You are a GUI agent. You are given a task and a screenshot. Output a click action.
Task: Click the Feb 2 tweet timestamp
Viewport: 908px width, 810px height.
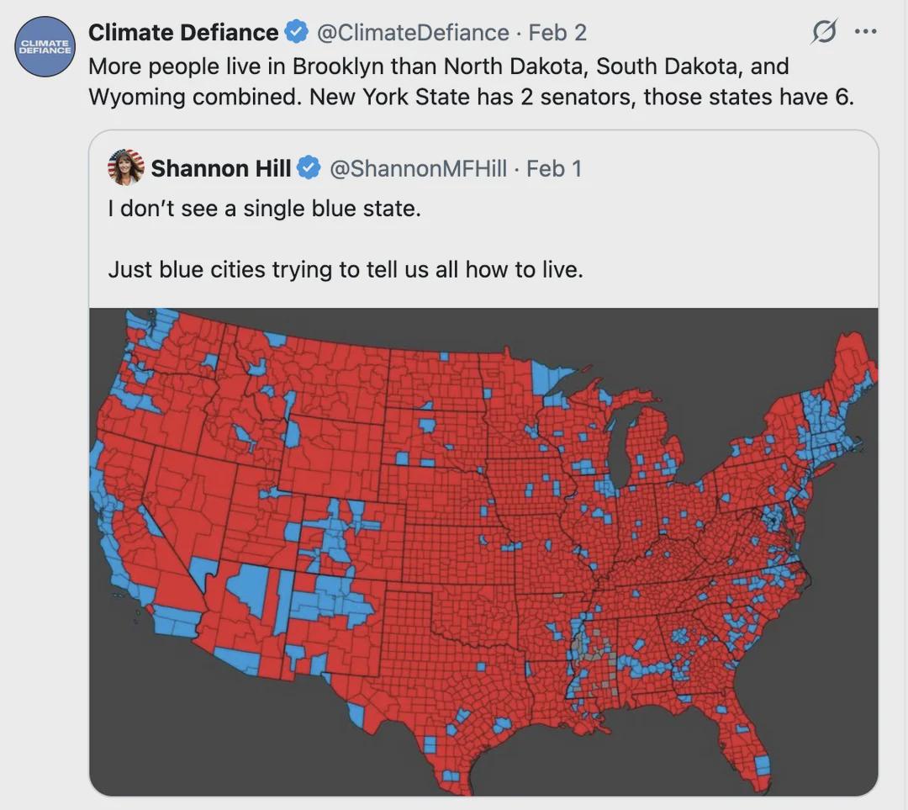tap(557, 33)
